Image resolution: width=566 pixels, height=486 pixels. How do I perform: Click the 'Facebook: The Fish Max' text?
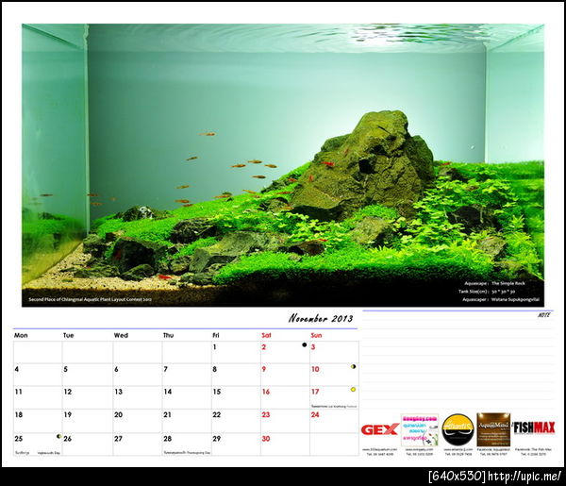click(x=533, y=449)
